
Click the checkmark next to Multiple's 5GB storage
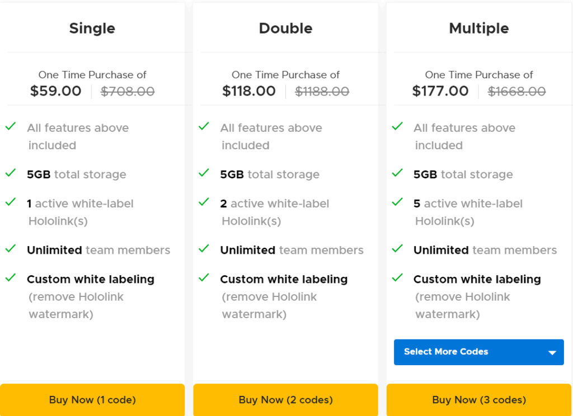coord(397,174)
